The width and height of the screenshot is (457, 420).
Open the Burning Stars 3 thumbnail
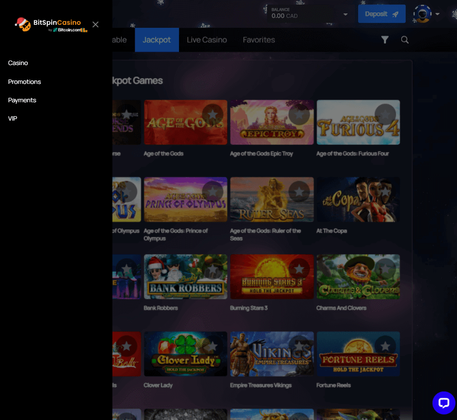pyautogui.click(x=272, y=277)
